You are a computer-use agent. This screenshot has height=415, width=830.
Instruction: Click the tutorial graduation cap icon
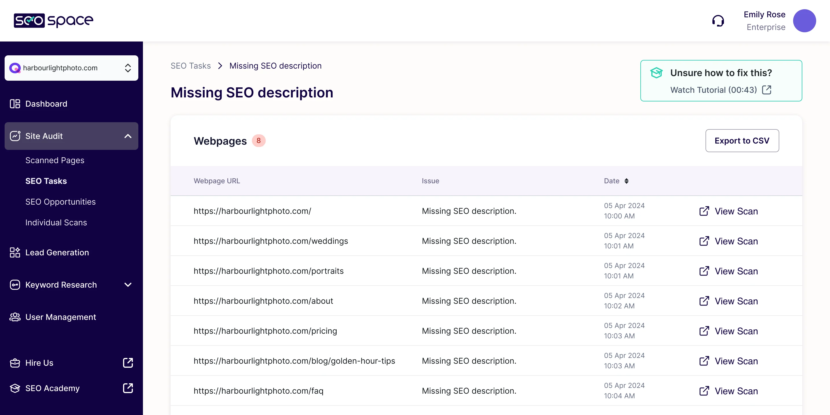[656, 73]
